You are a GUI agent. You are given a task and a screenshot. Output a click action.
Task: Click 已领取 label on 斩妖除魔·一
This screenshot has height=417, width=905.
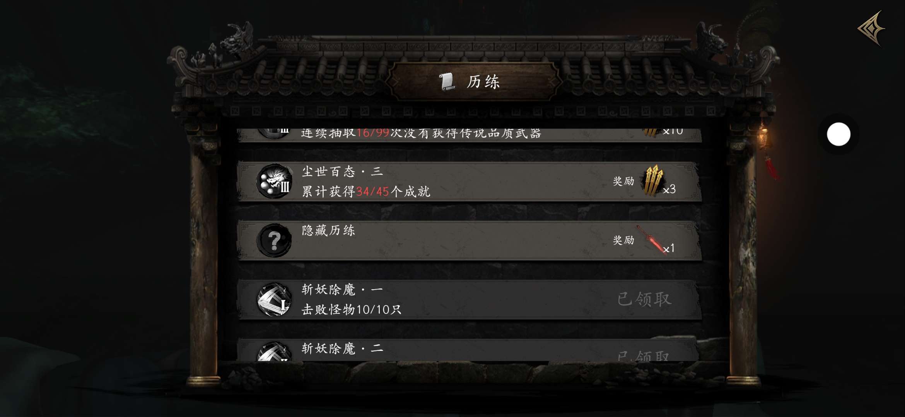(644, 299)
